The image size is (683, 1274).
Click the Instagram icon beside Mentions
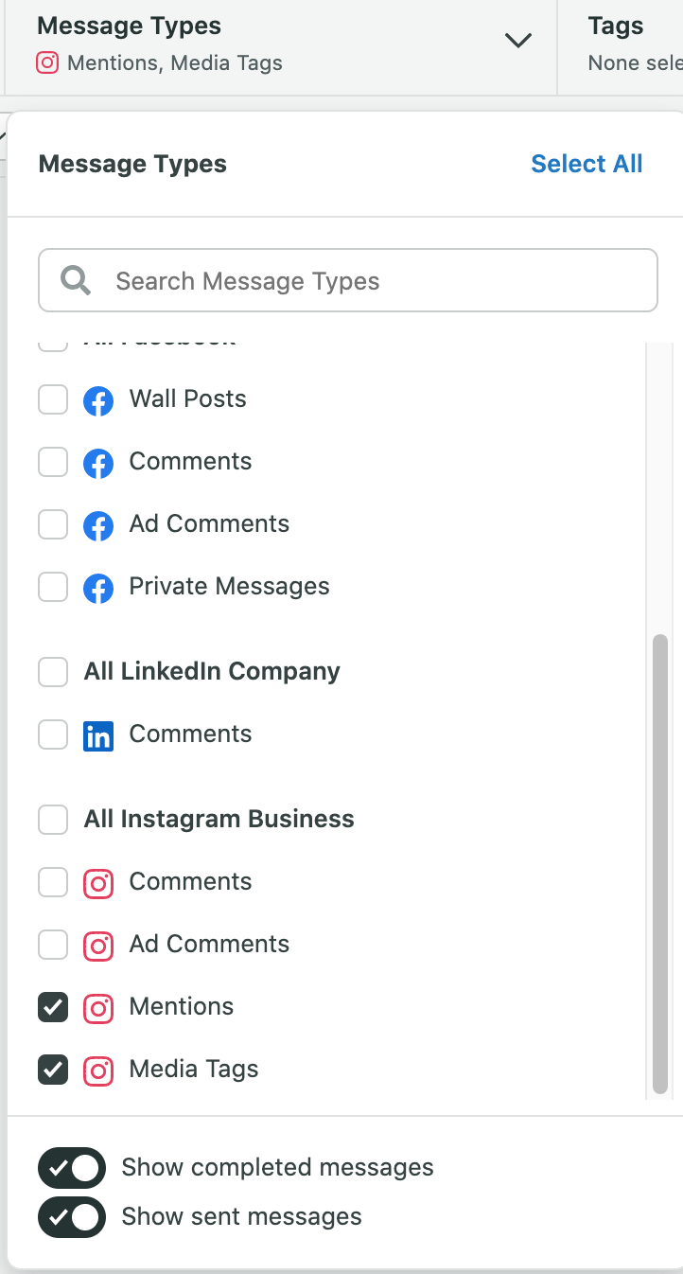[x=98, y=1008]
